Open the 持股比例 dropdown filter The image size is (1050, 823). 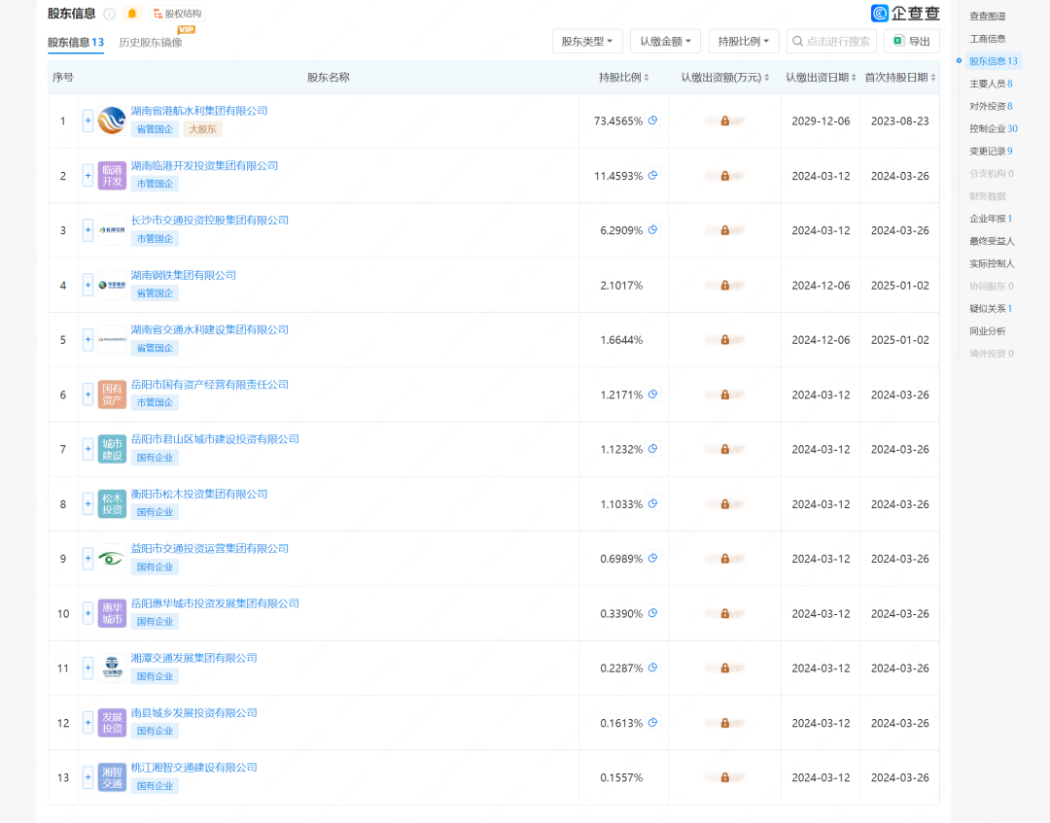tap(744, 42)
